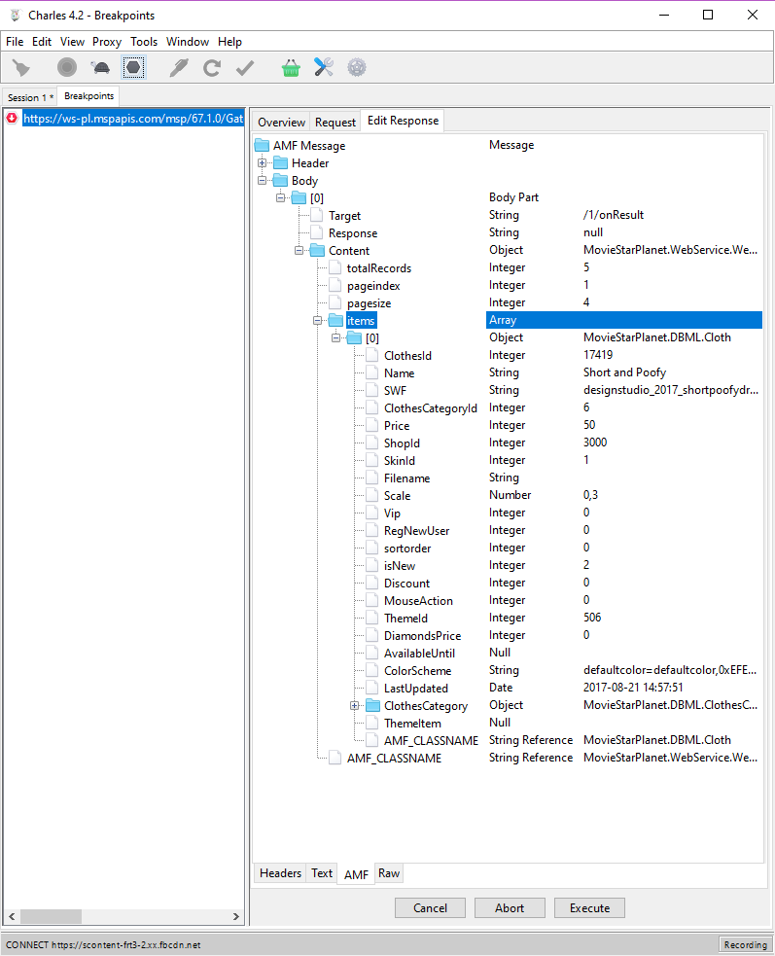Click the Charles app icon in title bar

[x=16, y=15]
